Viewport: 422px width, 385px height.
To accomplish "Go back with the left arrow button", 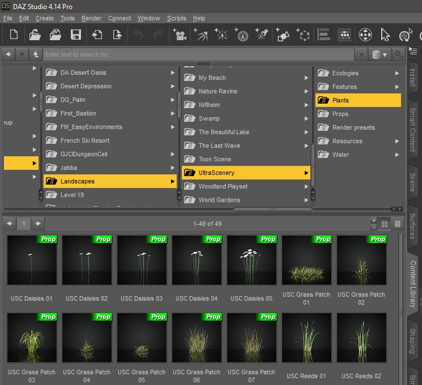I will point(8,54).
